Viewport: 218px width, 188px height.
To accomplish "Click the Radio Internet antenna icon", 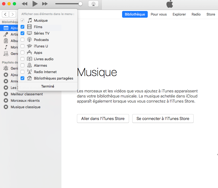I will [x=29, y=72].
